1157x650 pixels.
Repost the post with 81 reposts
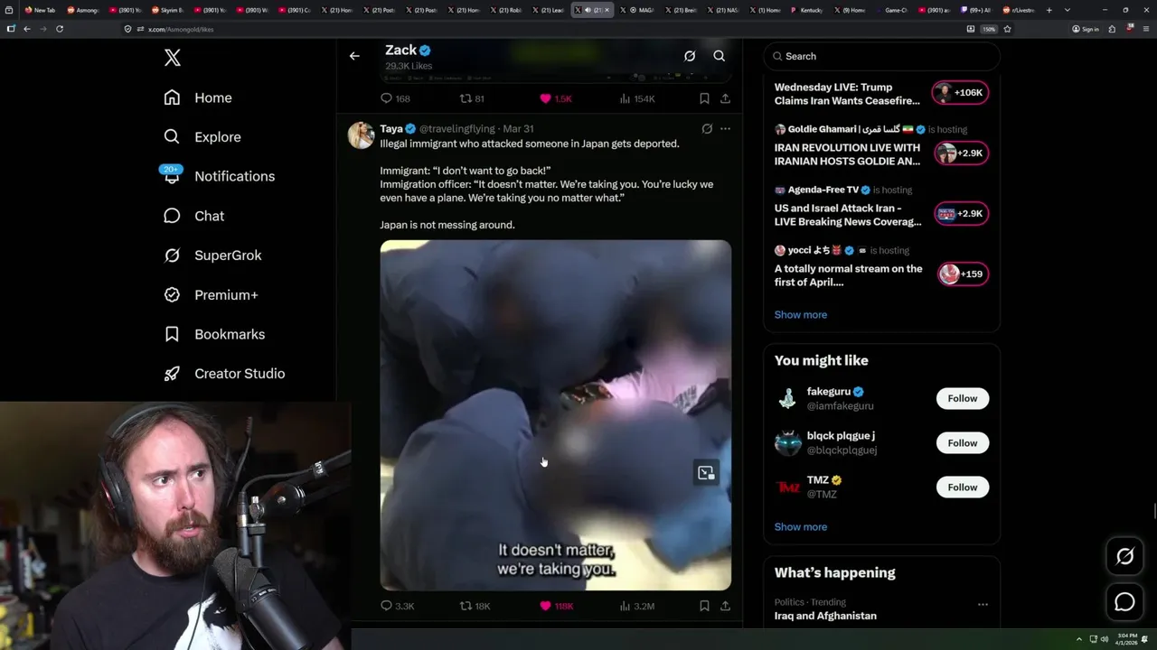[473, 98]
